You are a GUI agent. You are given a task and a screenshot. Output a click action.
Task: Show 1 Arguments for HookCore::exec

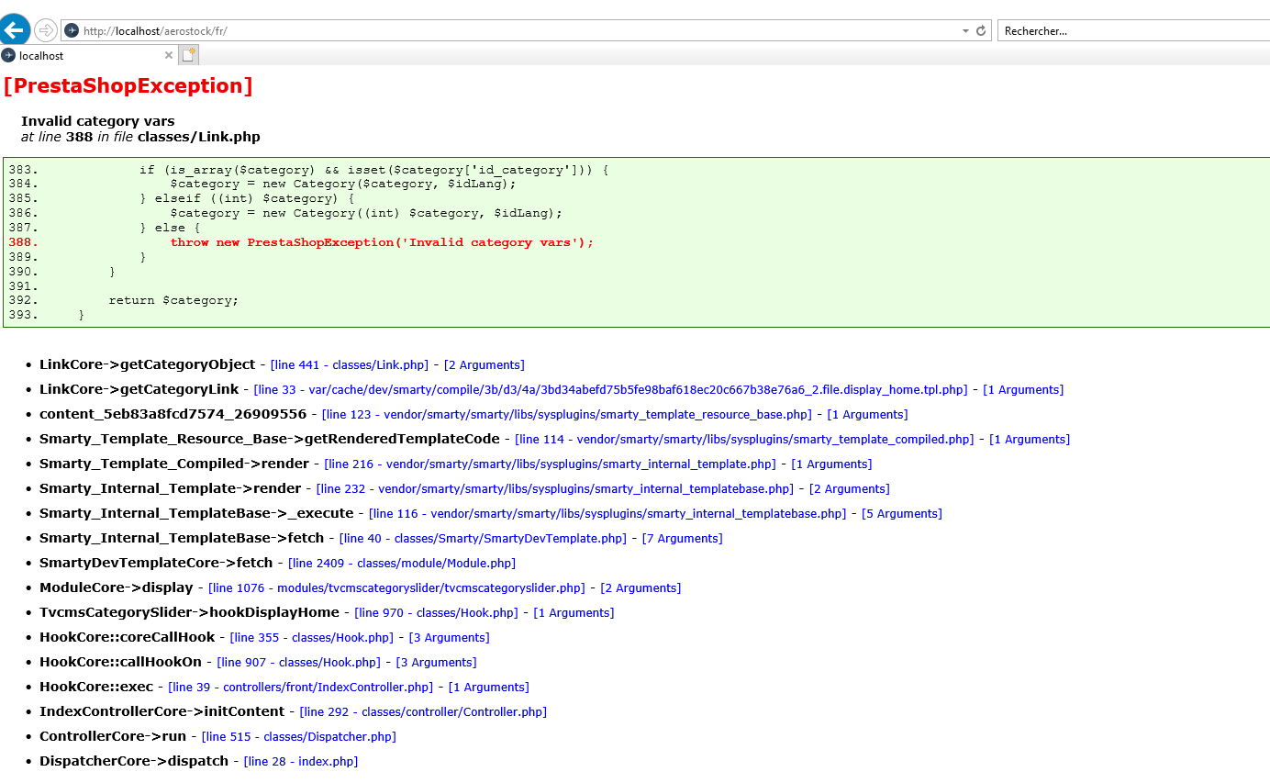pos(489,688)
